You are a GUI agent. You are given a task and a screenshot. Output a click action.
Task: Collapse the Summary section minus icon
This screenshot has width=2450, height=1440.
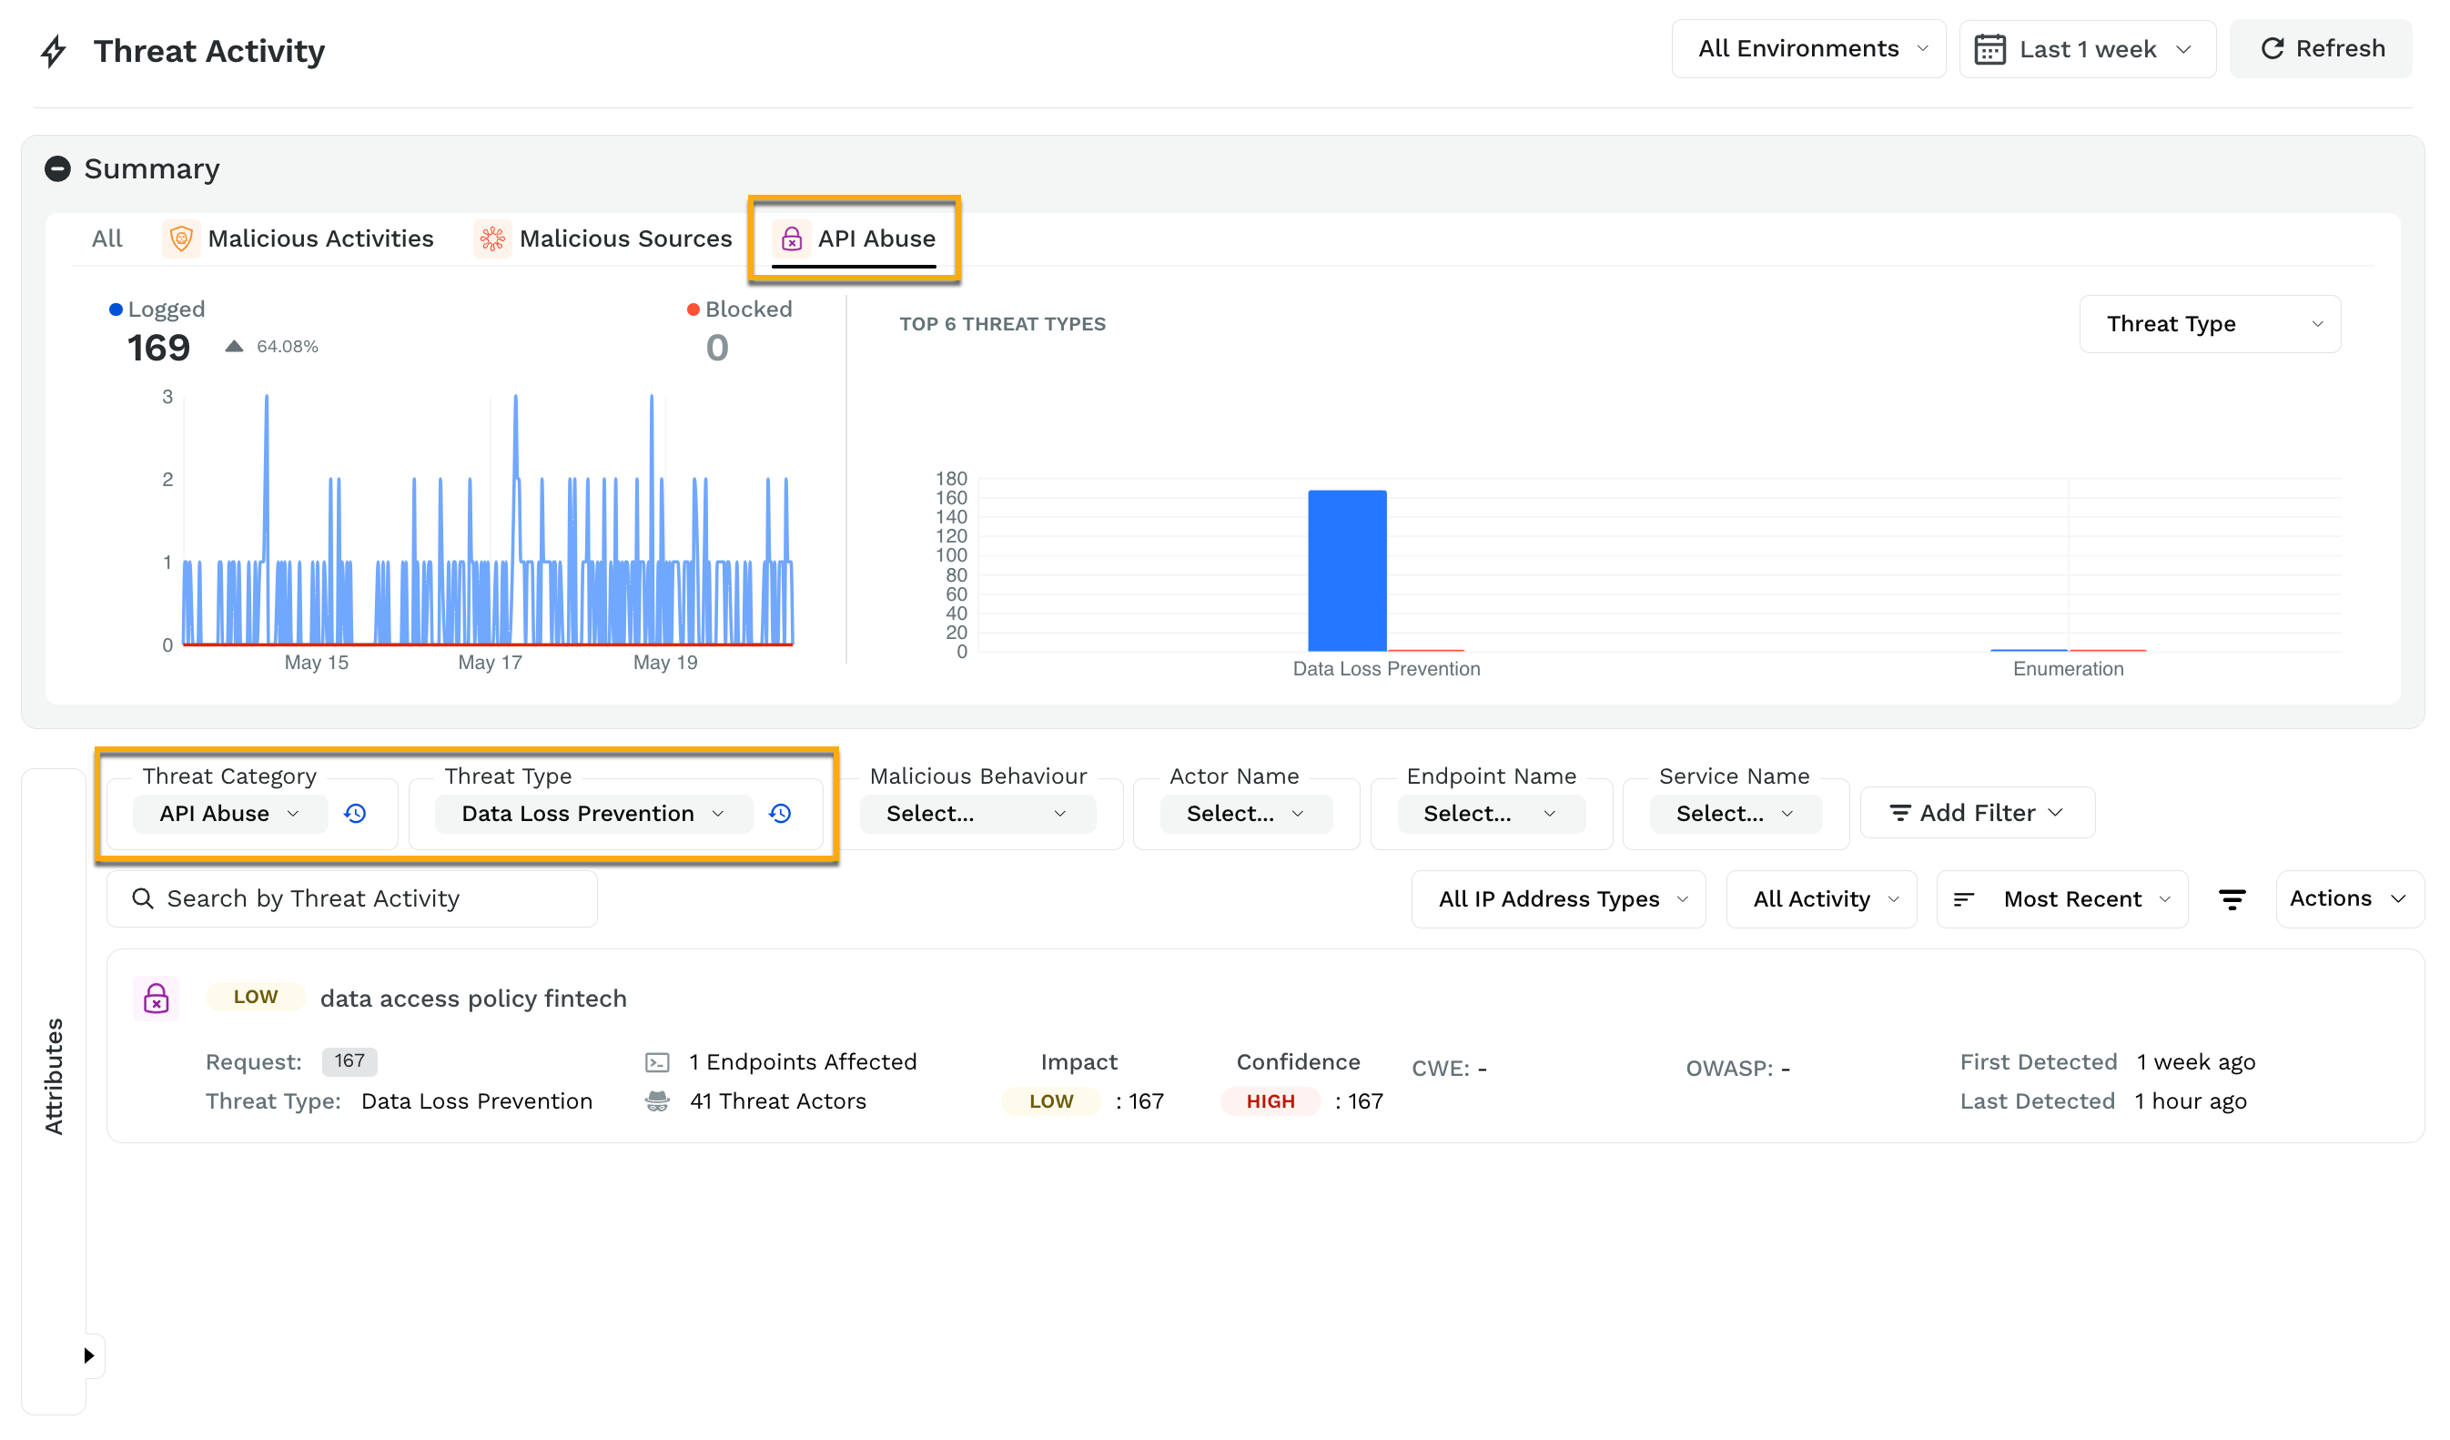(57, 169)
